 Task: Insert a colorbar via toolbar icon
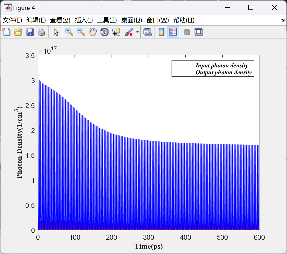(x=161, y=32)
